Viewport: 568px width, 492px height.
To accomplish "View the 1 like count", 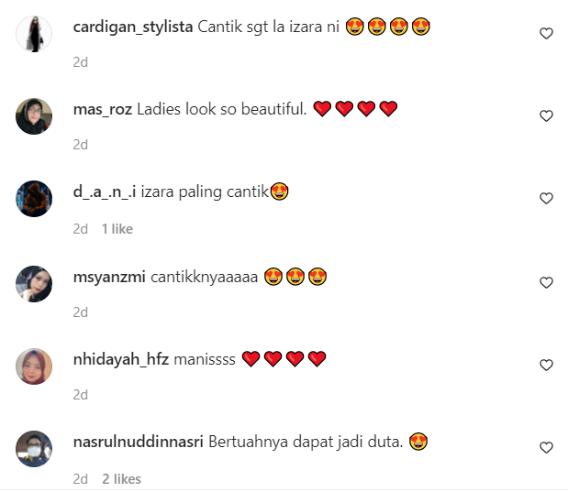I will click(117, 229).
